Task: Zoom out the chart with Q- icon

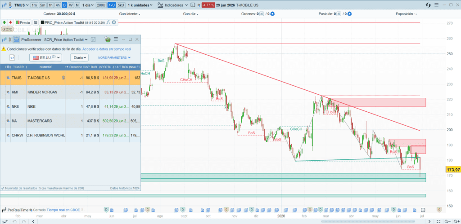Action: tap(447, 221)
